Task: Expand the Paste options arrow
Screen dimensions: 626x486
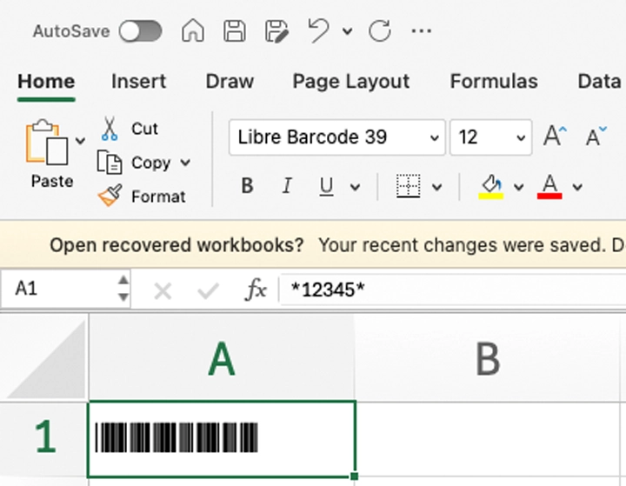Action: click(x=80, y=141)
